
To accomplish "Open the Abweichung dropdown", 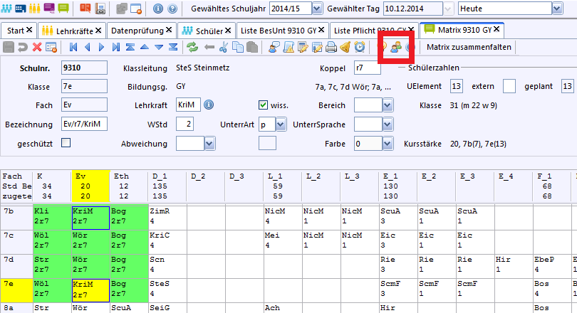I will tap(209, 144).
